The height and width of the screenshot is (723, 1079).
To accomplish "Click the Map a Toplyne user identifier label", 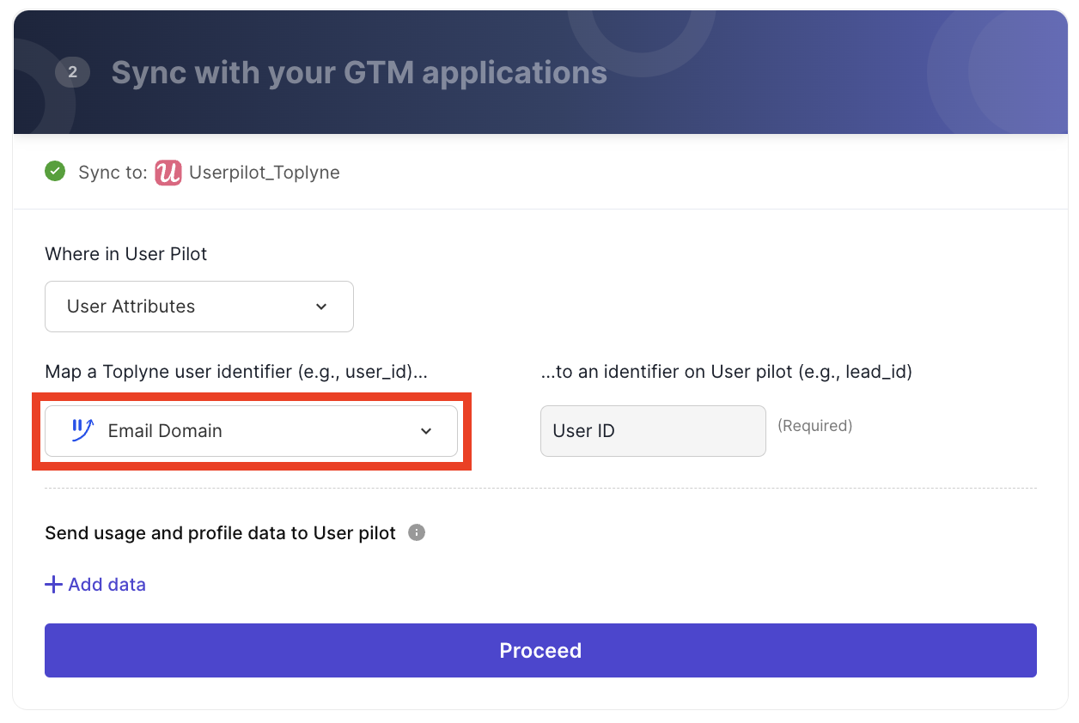I will pos(236,372).
